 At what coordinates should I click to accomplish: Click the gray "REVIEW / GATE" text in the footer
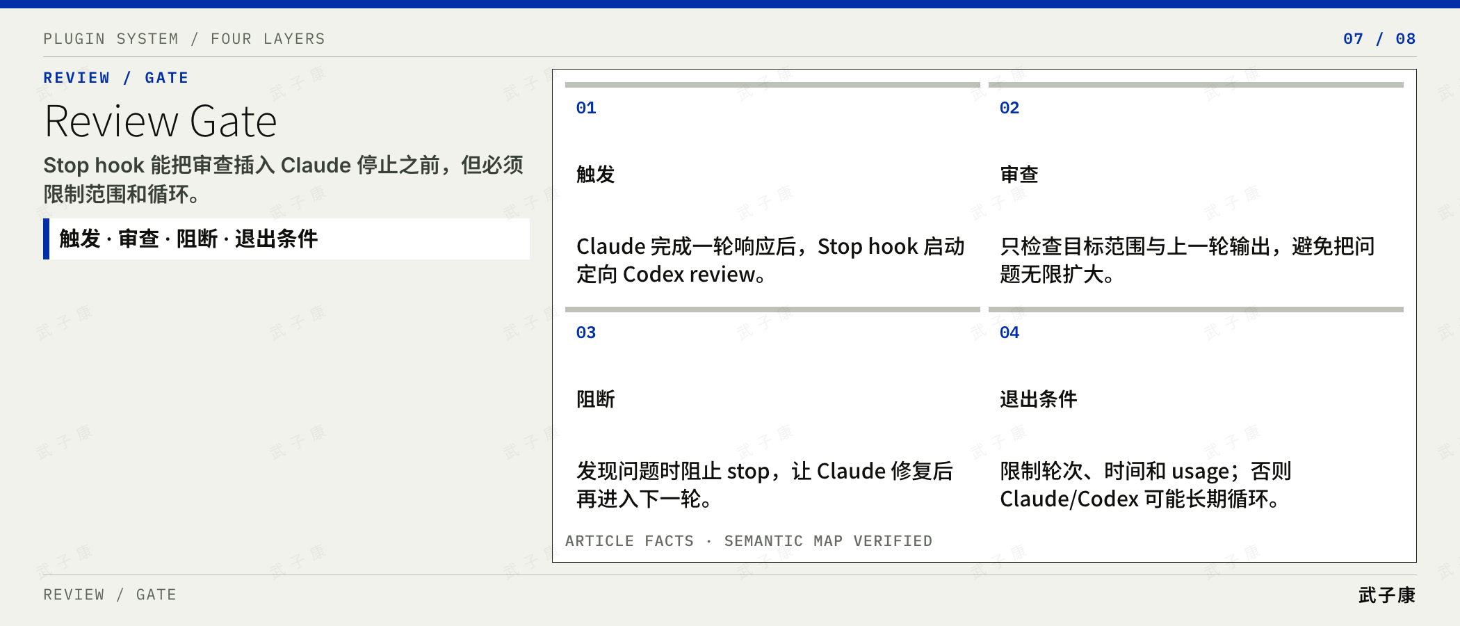click(110, 595)
